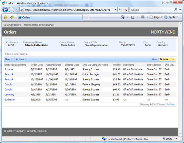Click the Print icon in command bar
Screen dimensions: 184x143
(x=143, y=17)
